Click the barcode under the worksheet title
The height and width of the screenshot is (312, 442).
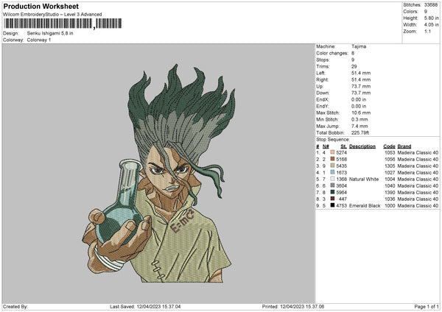click(x=63, y=24)
